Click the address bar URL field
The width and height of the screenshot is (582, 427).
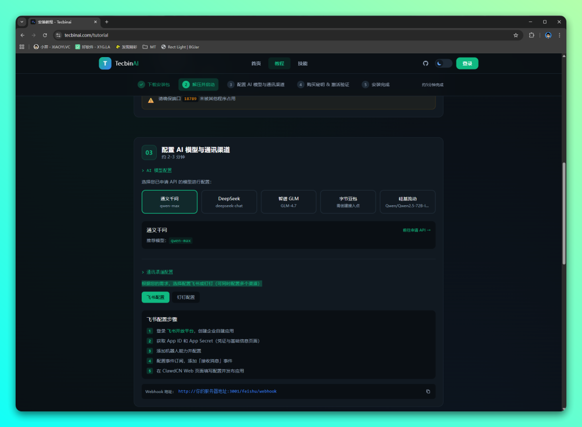pyautogui.click(x=269, y=35)
